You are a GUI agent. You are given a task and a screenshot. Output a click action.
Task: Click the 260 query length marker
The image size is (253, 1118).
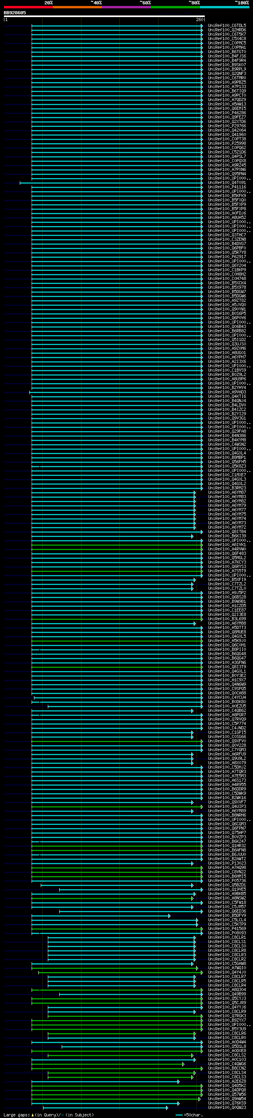click(200, 19)
